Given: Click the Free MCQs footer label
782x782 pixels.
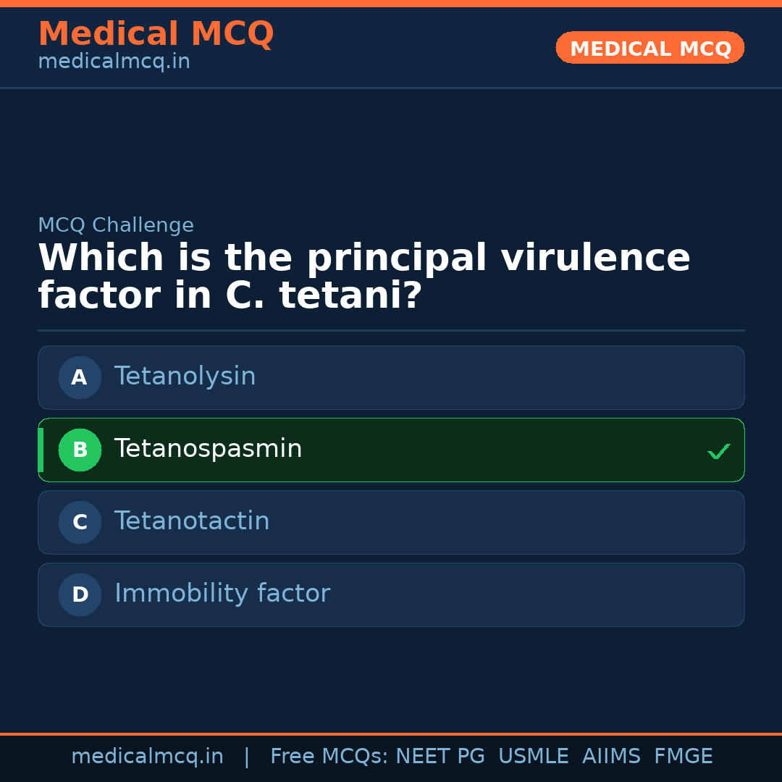Looking at the screenshot, I should pyautogui.click(x=329, y=757).
